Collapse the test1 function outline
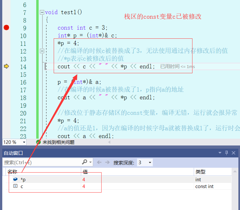 42,12
